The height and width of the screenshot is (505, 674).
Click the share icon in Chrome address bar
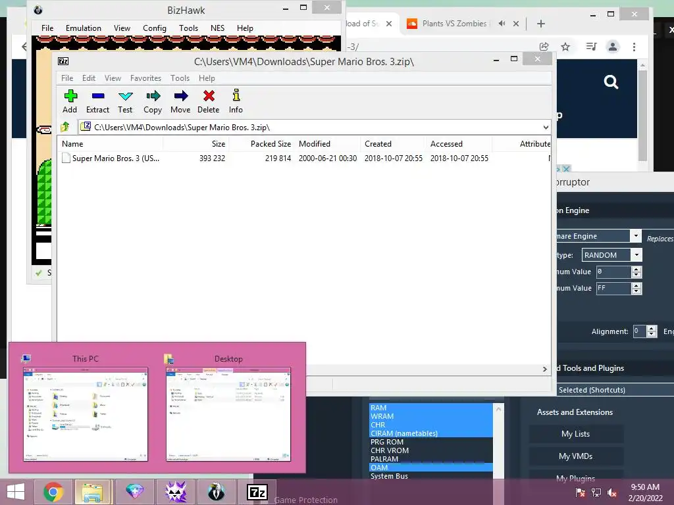544,47
